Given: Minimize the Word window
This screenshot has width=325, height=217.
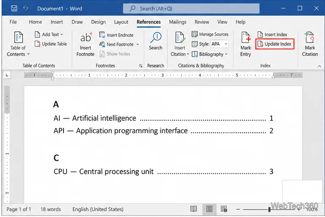Looking at the screenshot, I should point(283,8).
